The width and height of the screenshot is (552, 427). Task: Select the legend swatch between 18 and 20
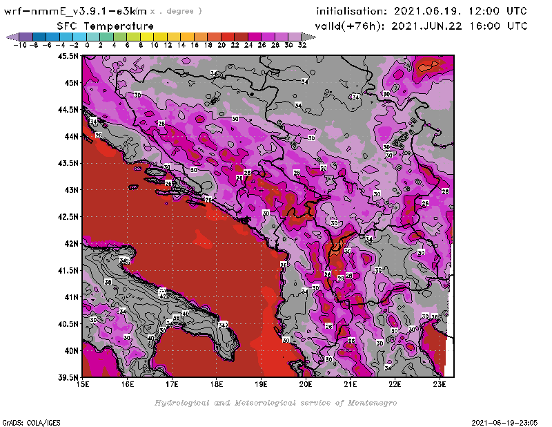(x=214, y=37)
